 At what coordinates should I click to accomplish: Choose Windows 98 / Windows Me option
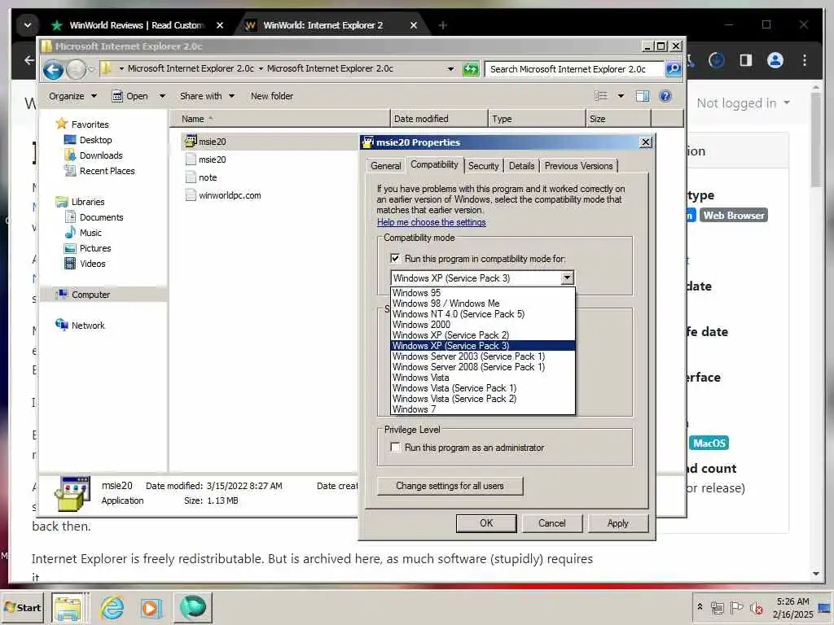483,304
